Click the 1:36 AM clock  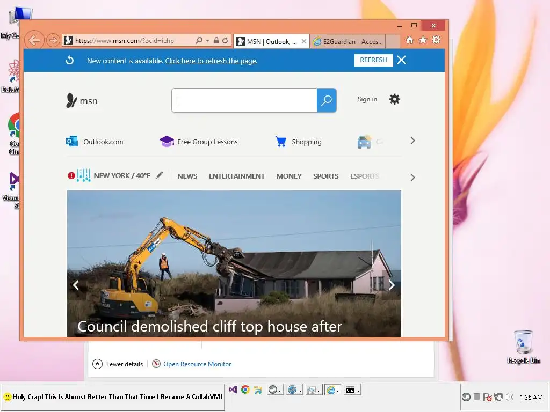point(531,398)
